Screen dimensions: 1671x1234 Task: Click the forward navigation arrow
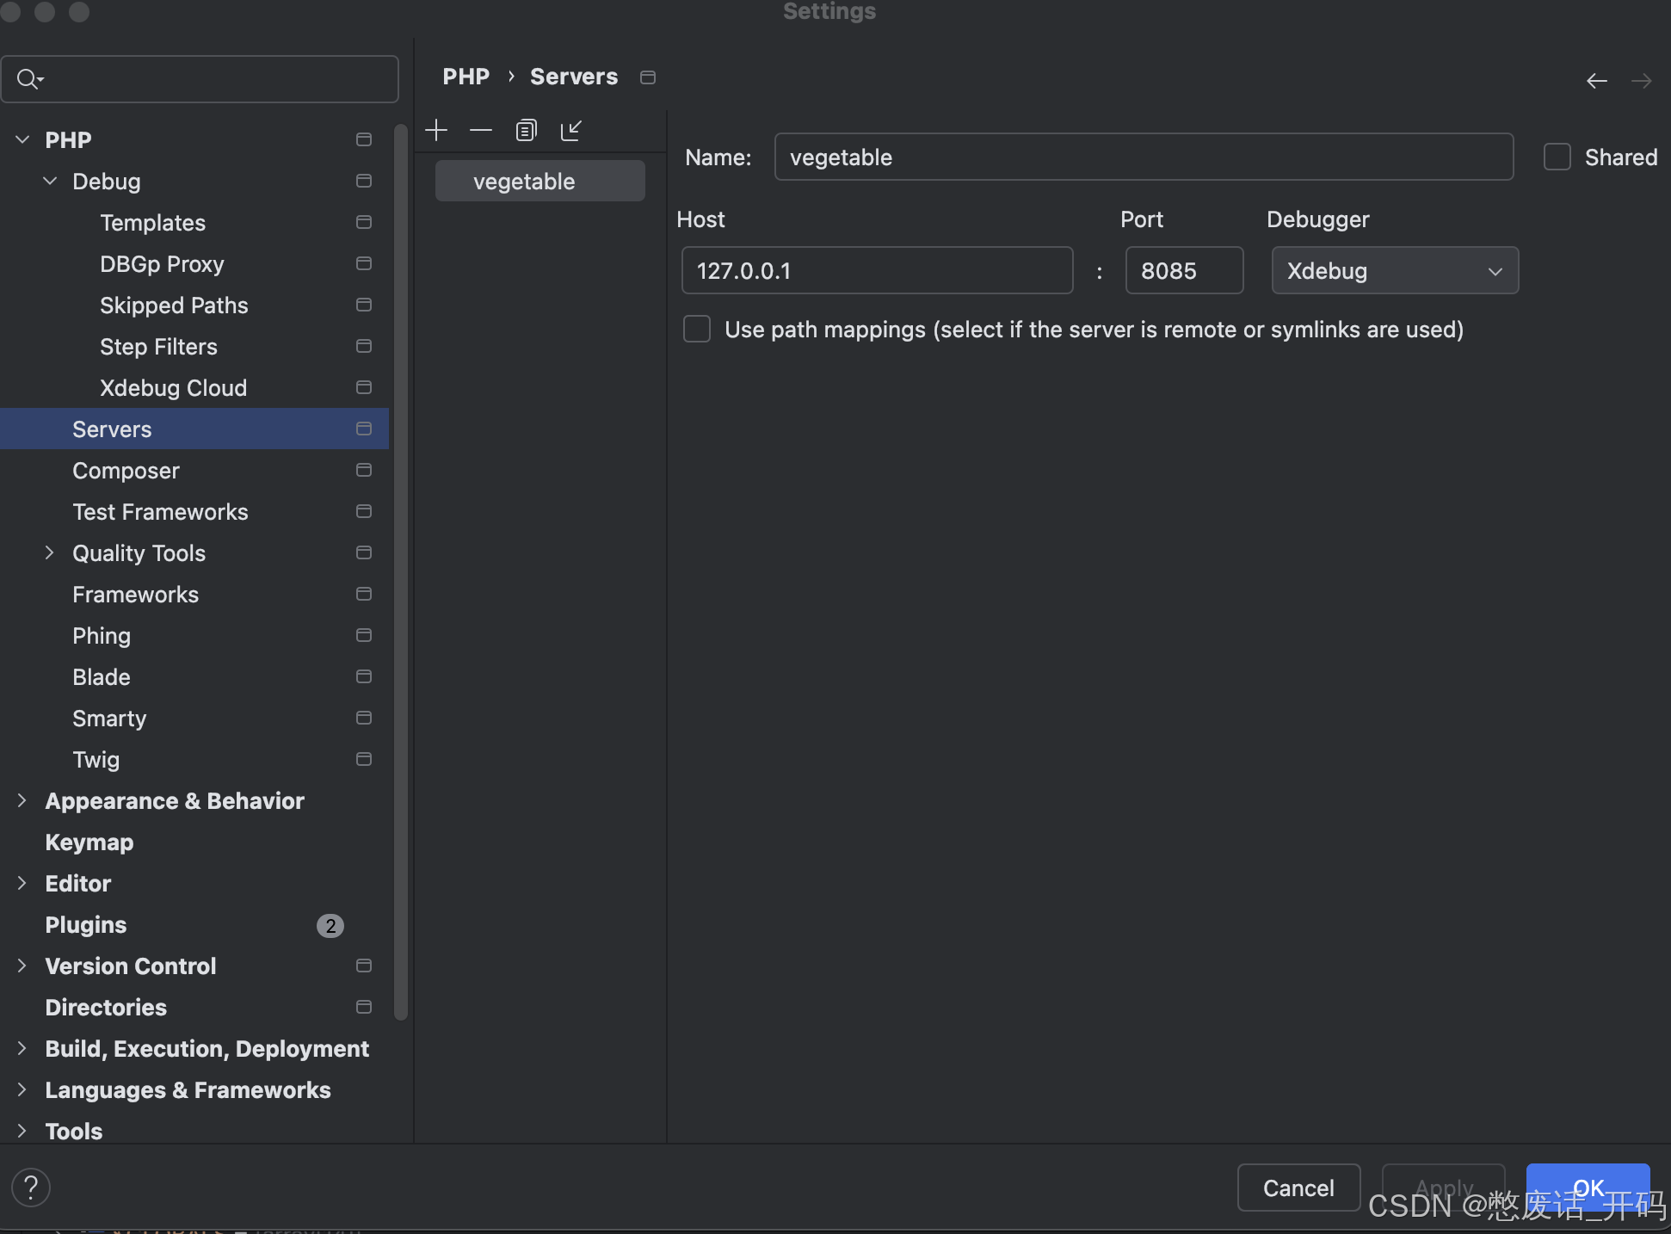1642,81
